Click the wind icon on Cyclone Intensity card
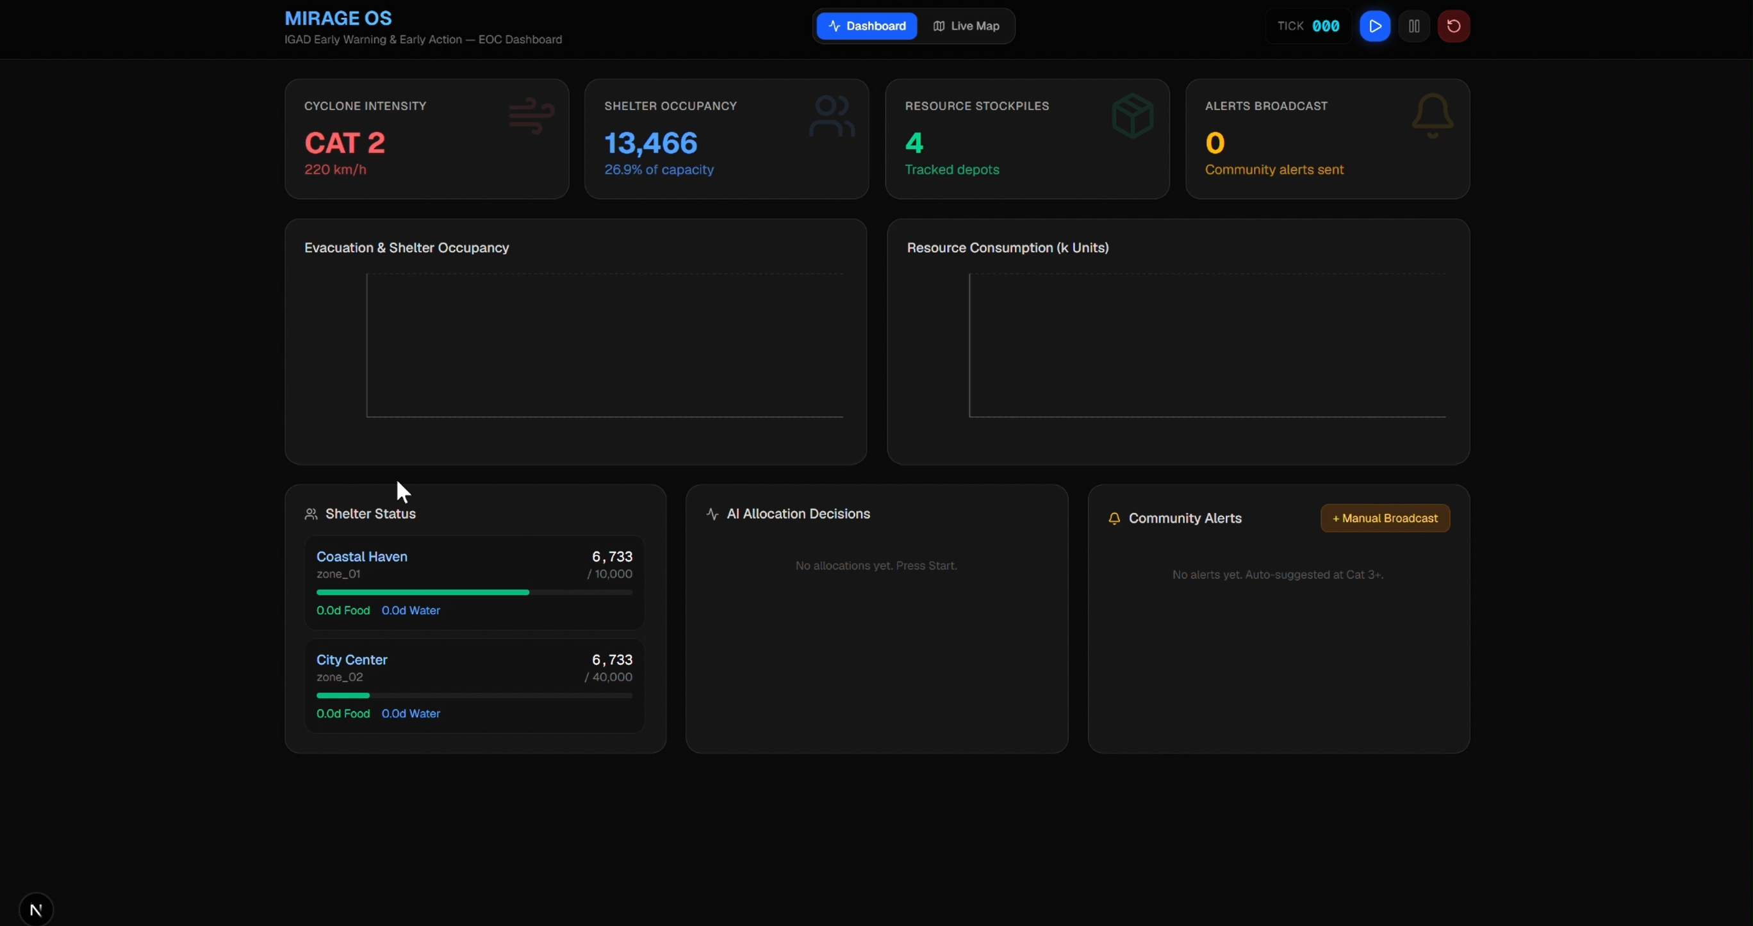Image resolution: width=1753 pixels, height=926 pixels. [x=532, y=116]
